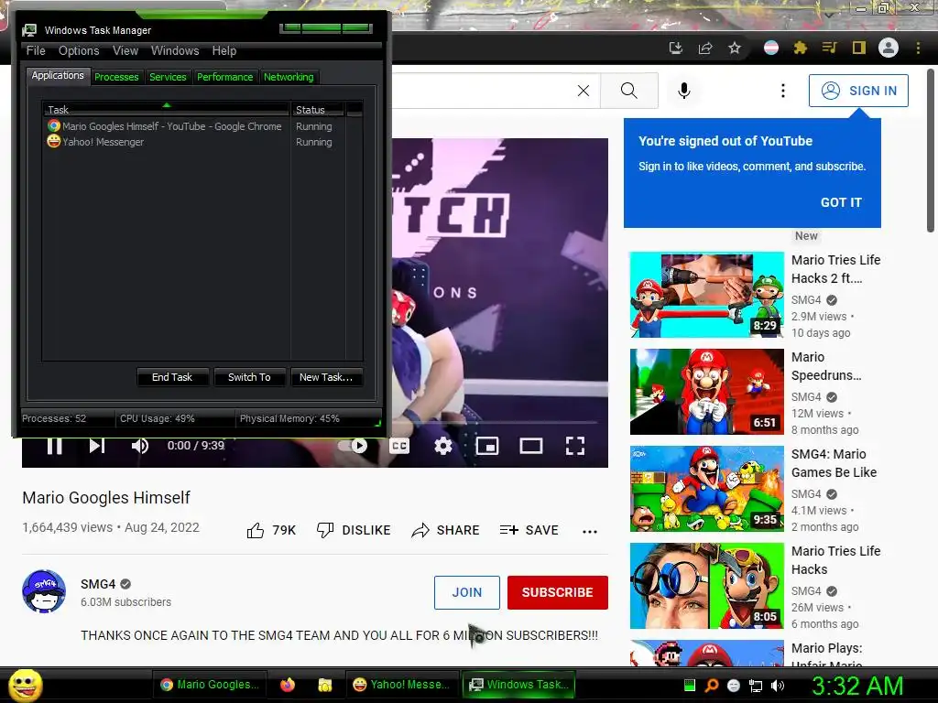Click the Chrome share page icon
This screenshot has width=938, height=703.
click(705, 48)
